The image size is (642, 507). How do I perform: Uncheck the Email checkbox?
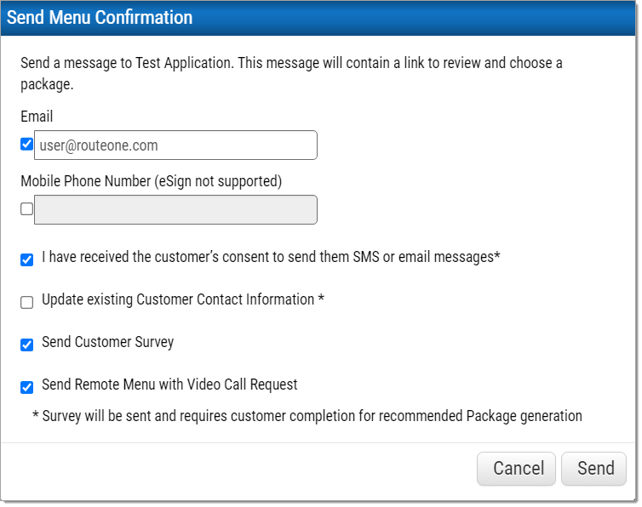click(26, 145)
